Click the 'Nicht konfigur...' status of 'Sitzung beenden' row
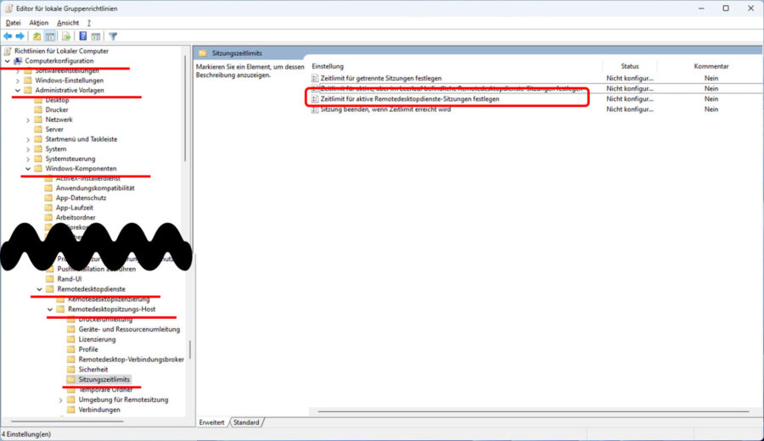The height and width of the screenshot is (441, 764). click(x=630, y=109)
